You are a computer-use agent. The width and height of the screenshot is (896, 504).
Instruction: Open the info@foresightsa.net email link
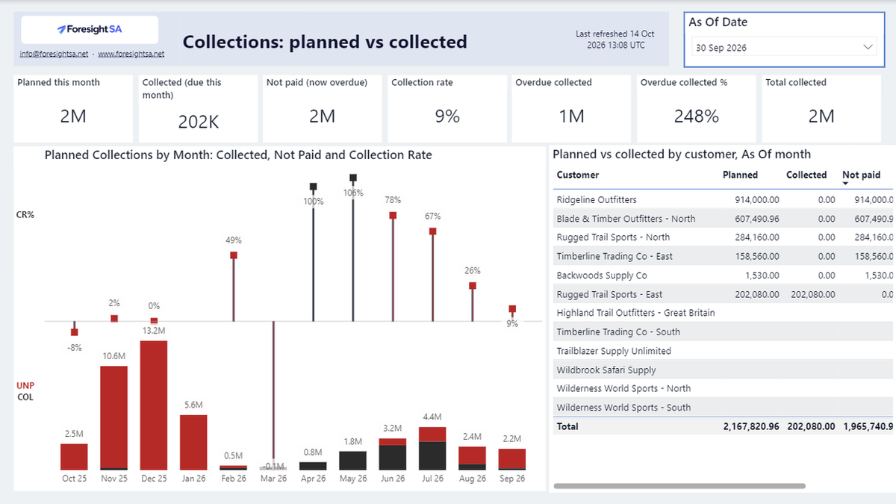(x=54, y=54)
